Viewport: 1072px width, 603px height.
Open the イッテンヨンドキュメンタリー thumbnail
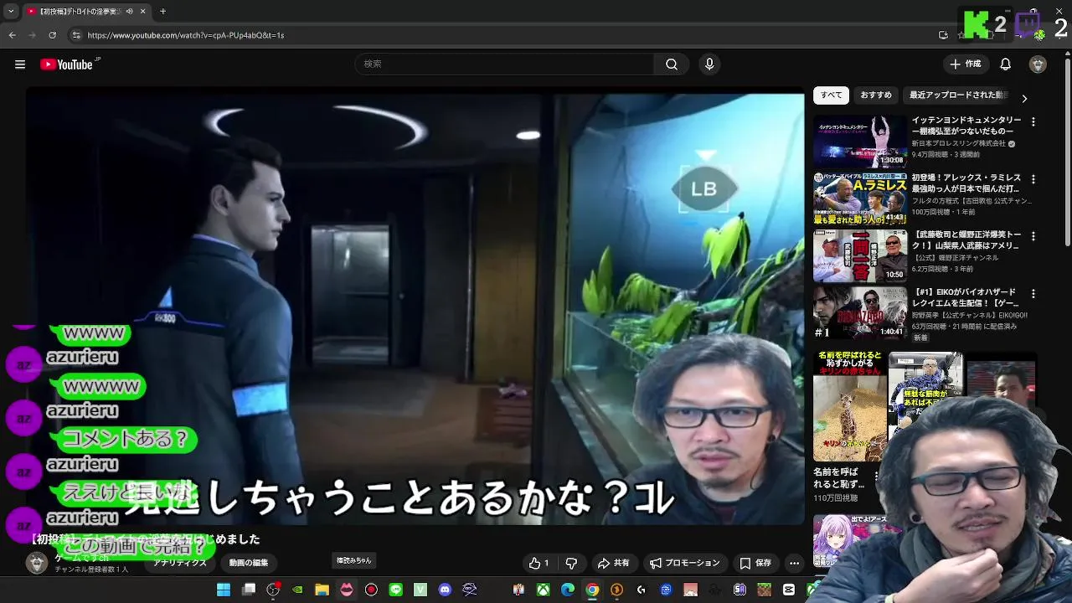point(860,141)
